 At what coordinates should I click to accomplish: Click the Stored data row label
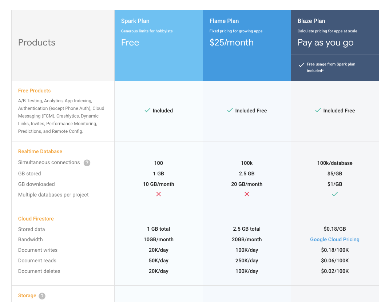tap(32, 229)
